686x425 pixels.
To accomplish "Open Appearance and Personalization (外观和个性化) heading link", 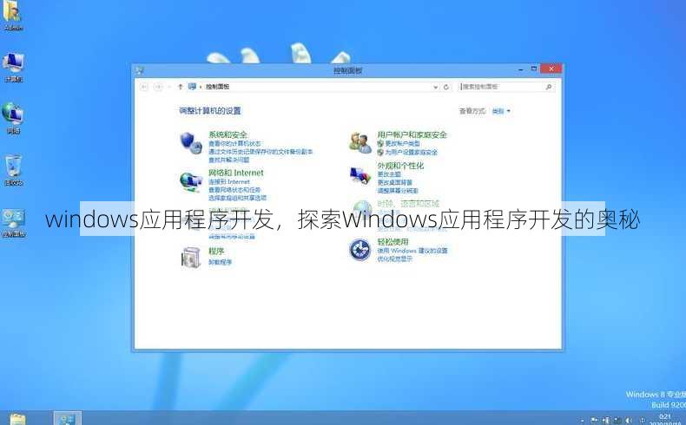I will tap(400, 166).
